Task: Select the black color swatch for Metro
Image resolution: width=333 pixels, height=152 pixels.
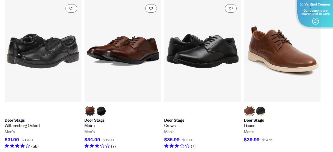Action: click(x=101, y=111)
